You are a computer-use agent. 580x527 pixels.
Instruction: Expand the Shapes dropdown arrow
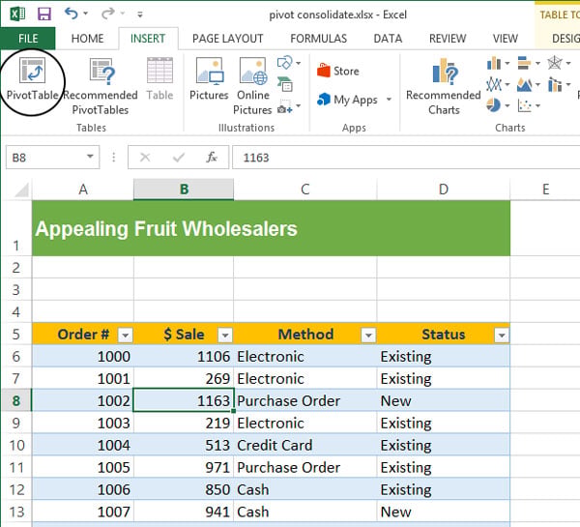(x=298, y=63)
